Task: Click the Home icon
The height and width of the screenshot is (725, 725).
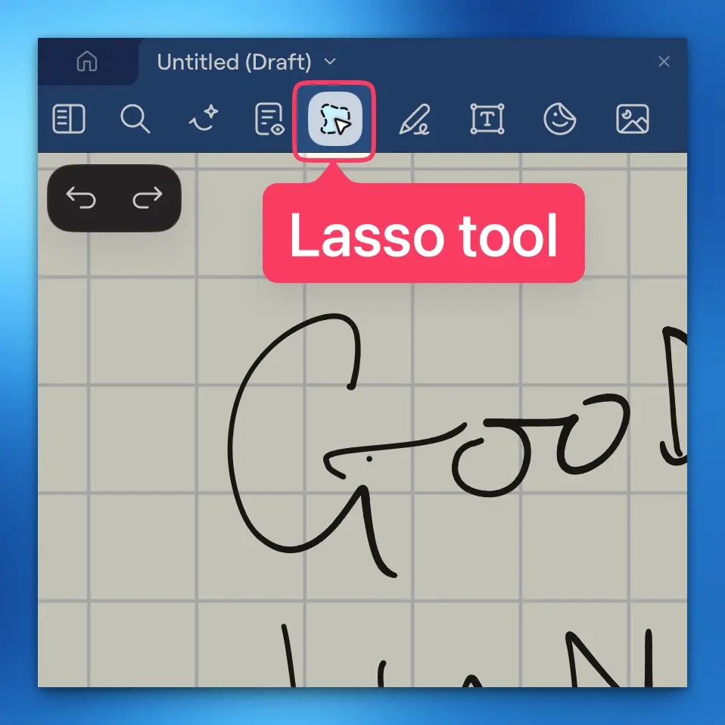Action: 88,62
